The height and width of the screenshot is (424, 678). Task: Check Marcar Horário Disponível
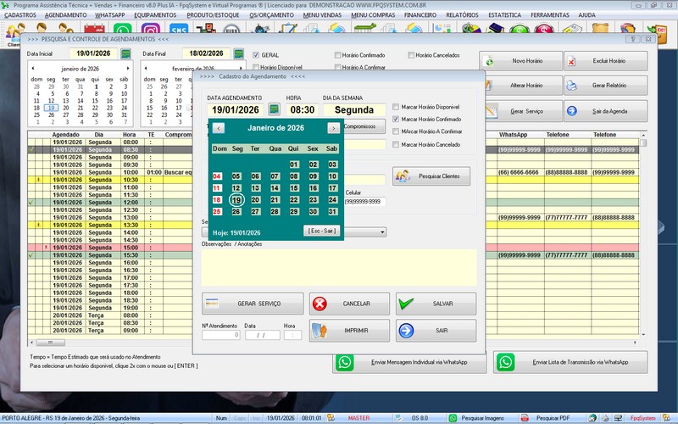coord(396,107)
